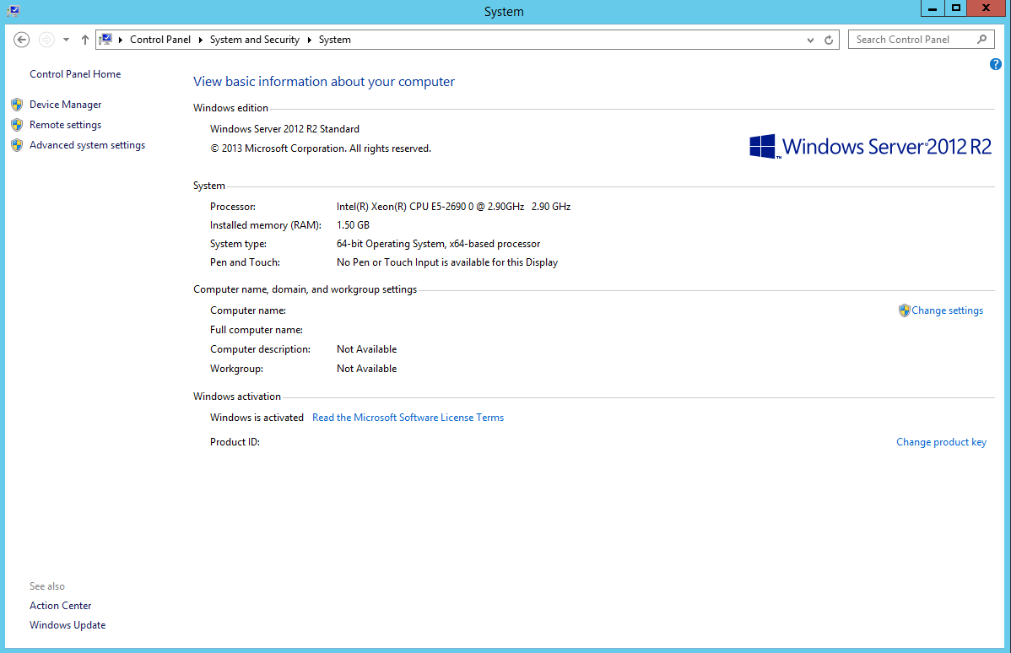The image size is (1011, 653).
Task: Open Advanced system settings
Action: point(87,145)
